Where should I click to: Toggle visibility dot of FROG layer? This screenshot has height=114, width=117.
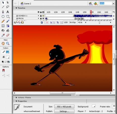(39, 18)
